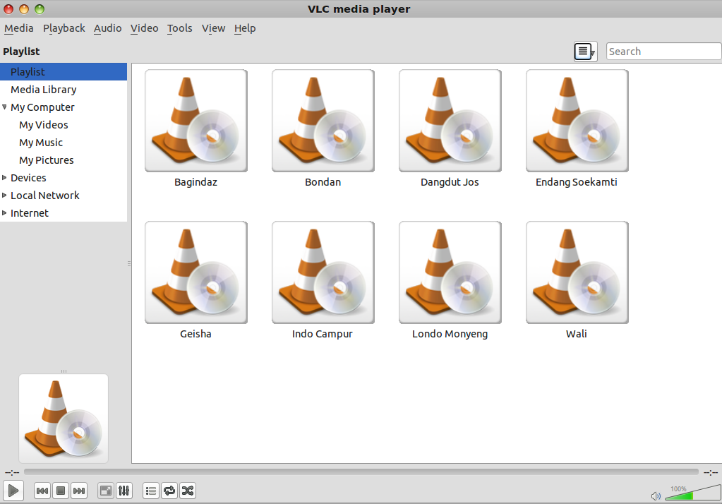Select Playlist in the sidebar
This screenshot has height=504, width=722.
click(x=64, y=72)
